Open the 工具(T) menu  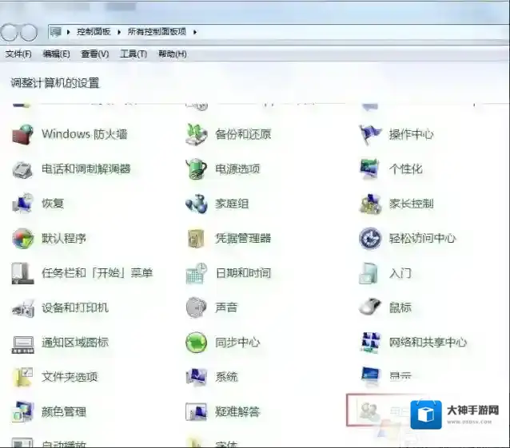coord(133,54)
